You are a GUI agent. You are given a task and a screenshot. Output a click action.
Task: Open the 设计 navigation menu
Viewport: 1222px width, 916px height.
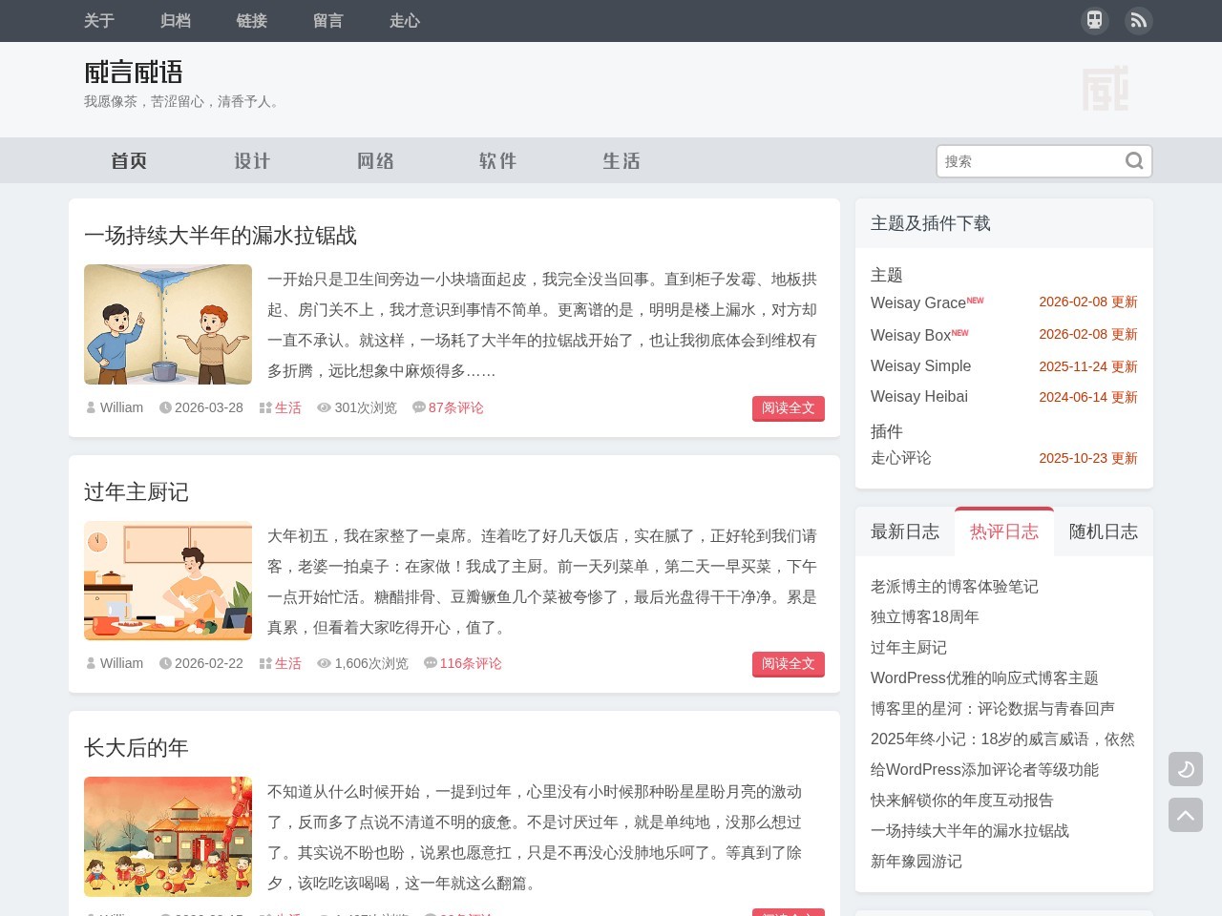pyautogui.click(x=252, y=161)
